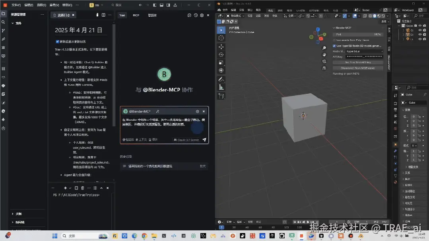The height and width of the screenshot is (241, 429).
Task: Select Blender's Annotate tool
Action: tap(221, 79)
